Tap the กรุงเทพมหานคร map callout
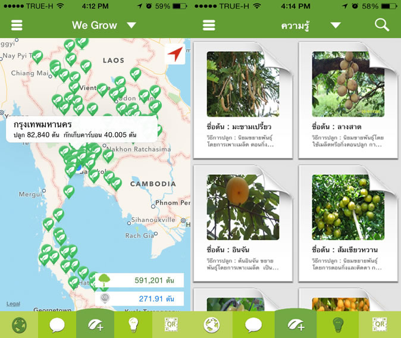Image resolution: width=401 pixels, height=338 pixels. coord(82,129)
